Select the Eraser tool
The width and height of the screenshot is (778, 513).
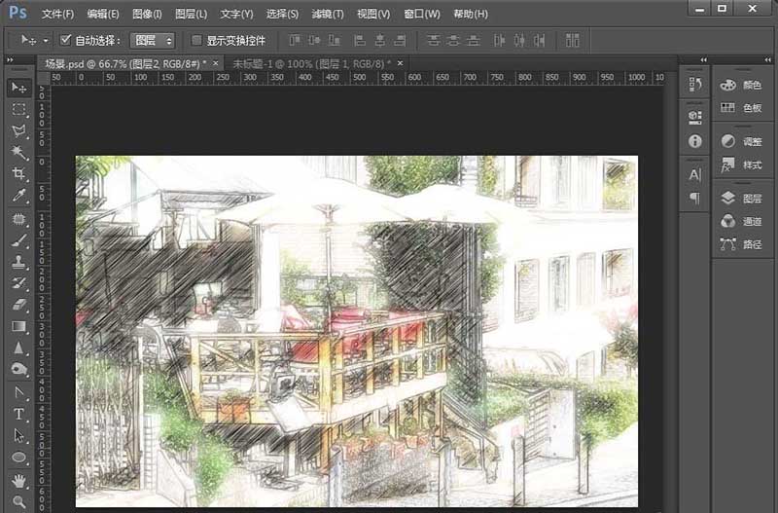click(18, 305)
